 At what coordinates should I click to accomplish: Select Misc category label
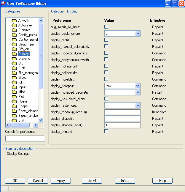22,92
